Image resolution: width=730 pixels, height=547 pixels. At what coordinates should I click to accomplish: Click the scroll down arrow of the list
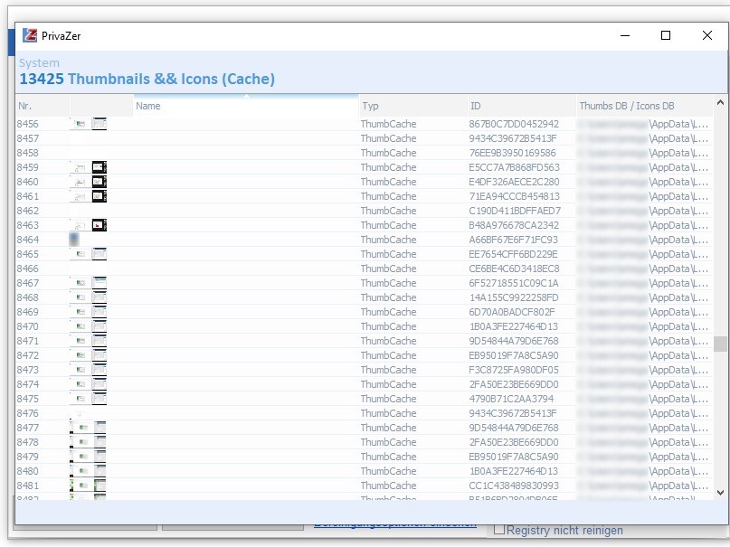coord(720,493)
